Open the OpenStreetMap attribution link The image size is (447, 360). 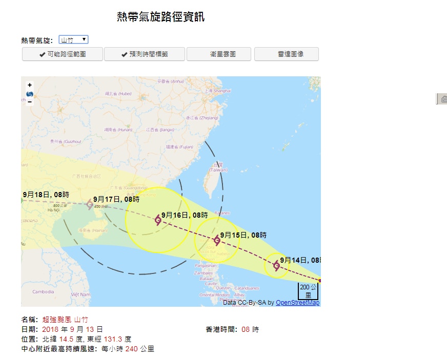(297, 303)
